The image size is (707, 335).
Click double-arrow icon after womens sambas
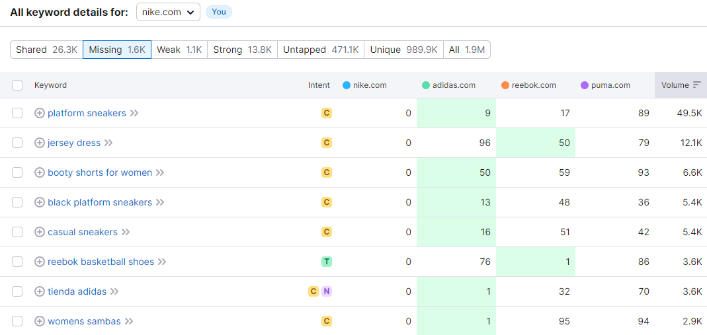point(129,321)
